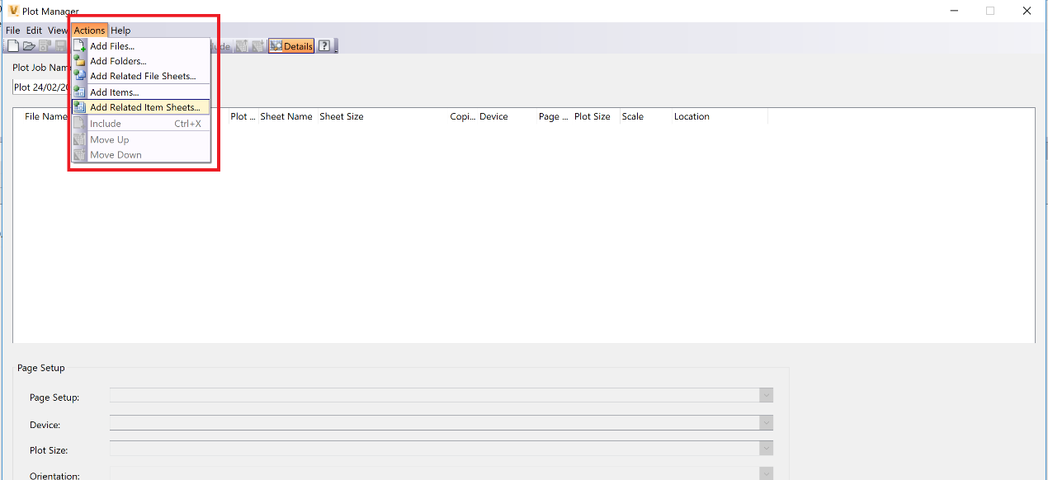Select Add Related File Sheets... entry
The image size is (1048, 480).
click(x=140, y=76)
